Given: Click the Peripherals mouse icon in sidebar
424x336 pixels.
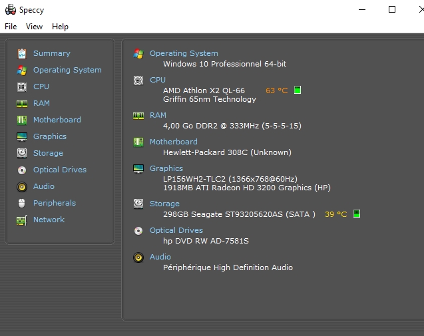Looking at the screenshot, I should (22, 203).
